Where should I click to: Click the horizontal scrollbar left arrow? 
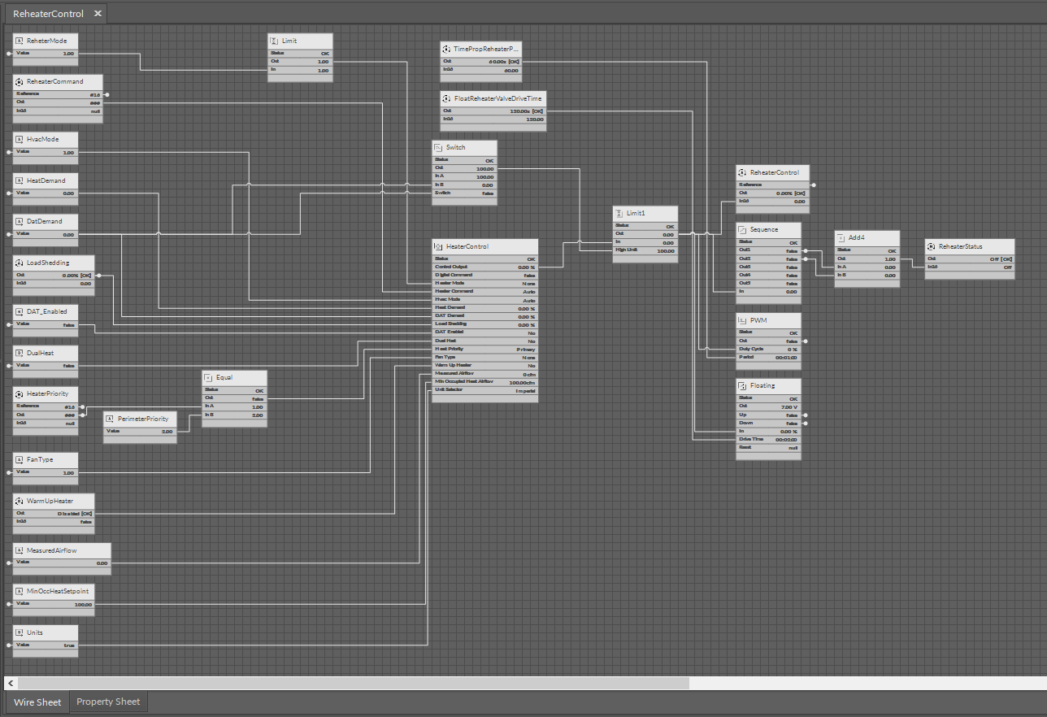(10, 683)
